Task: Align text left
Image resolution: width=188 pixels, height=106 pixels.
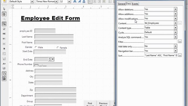Action: click(90, 1)
